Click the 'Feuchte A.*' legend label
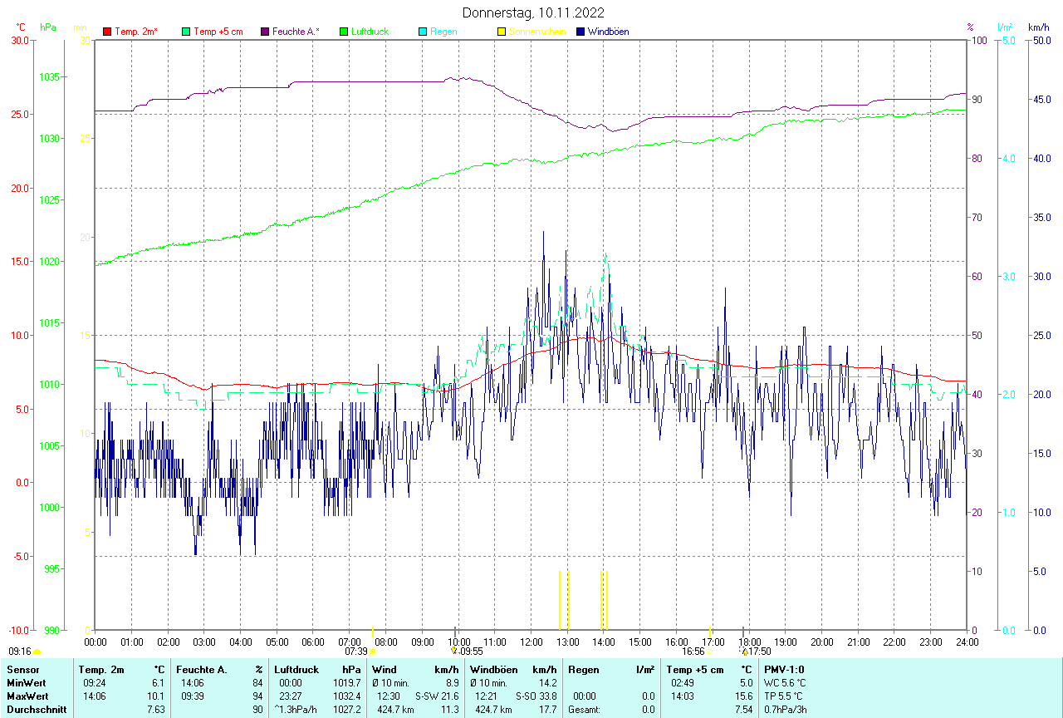The width and height of the screenshot is (1063, 718). 296,32
